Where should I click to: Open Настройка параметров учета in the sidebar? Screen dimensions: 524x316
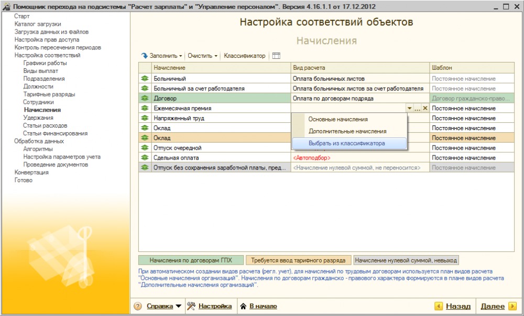(x=62, y=156)
